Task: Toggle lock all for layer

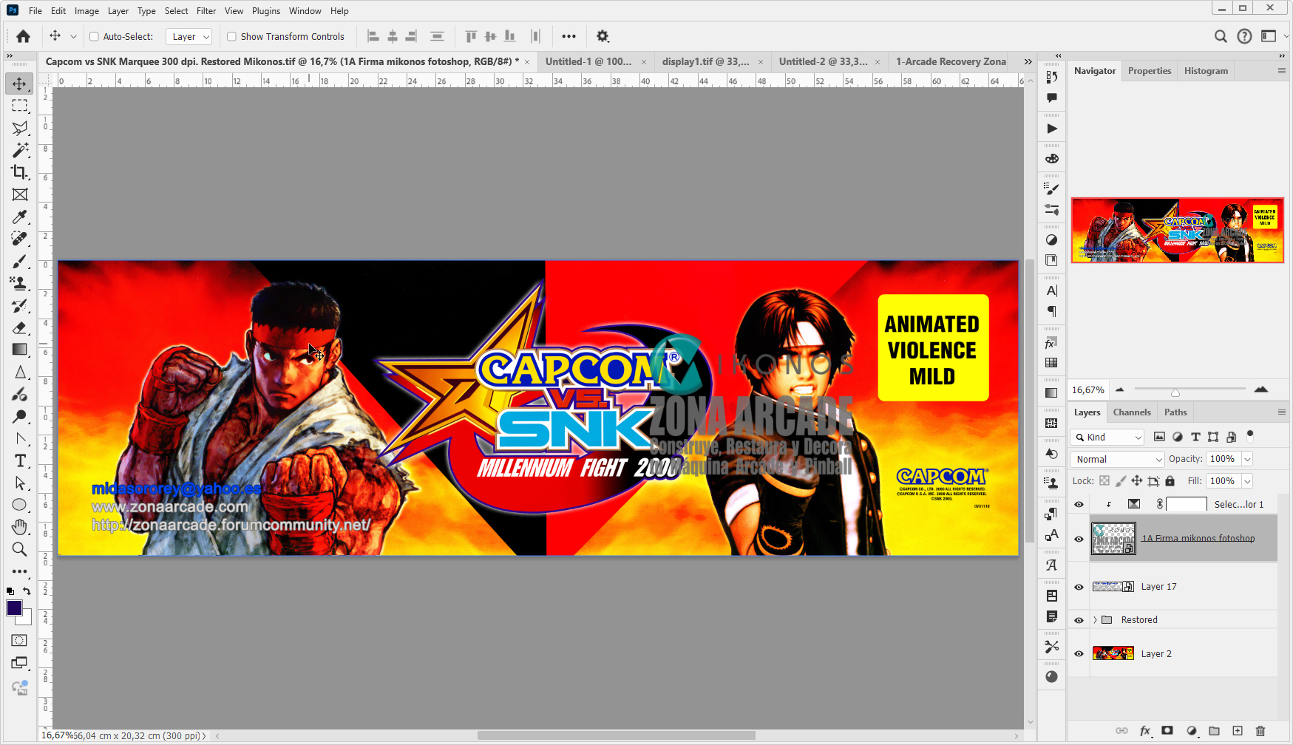Action: pos(1170,481)
